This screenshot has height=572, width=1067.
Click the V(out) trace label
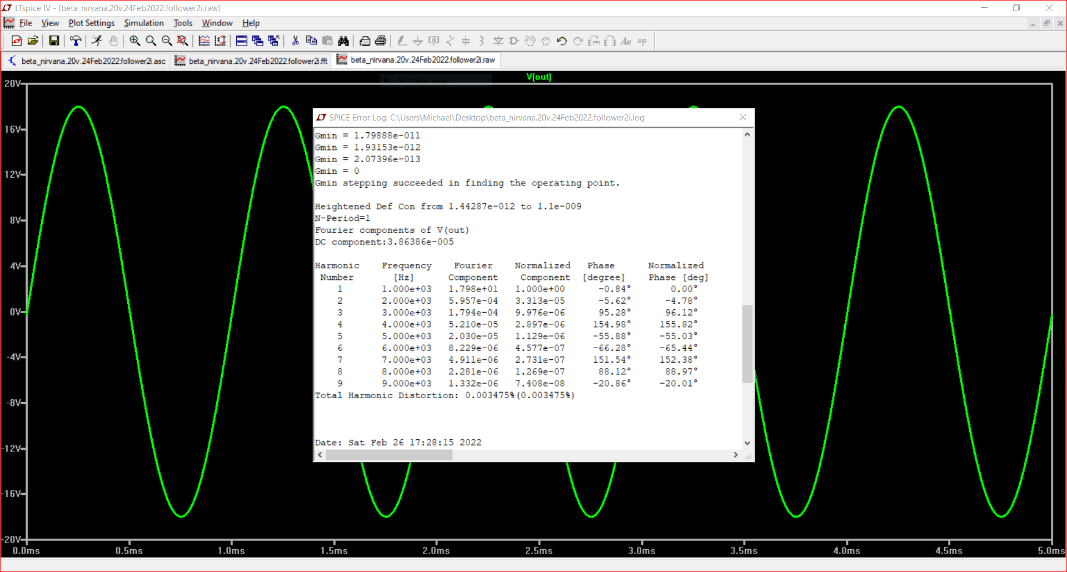[x=539, y=77]
